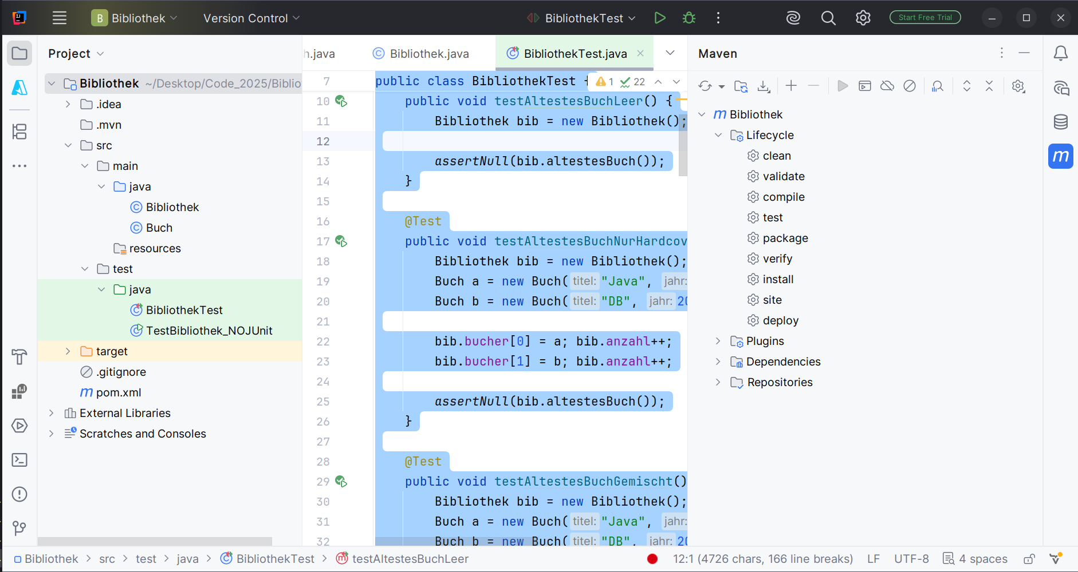Open Search Everywhere magnifier
Viewport: 1078px width, 572px height.
(828, 18)
